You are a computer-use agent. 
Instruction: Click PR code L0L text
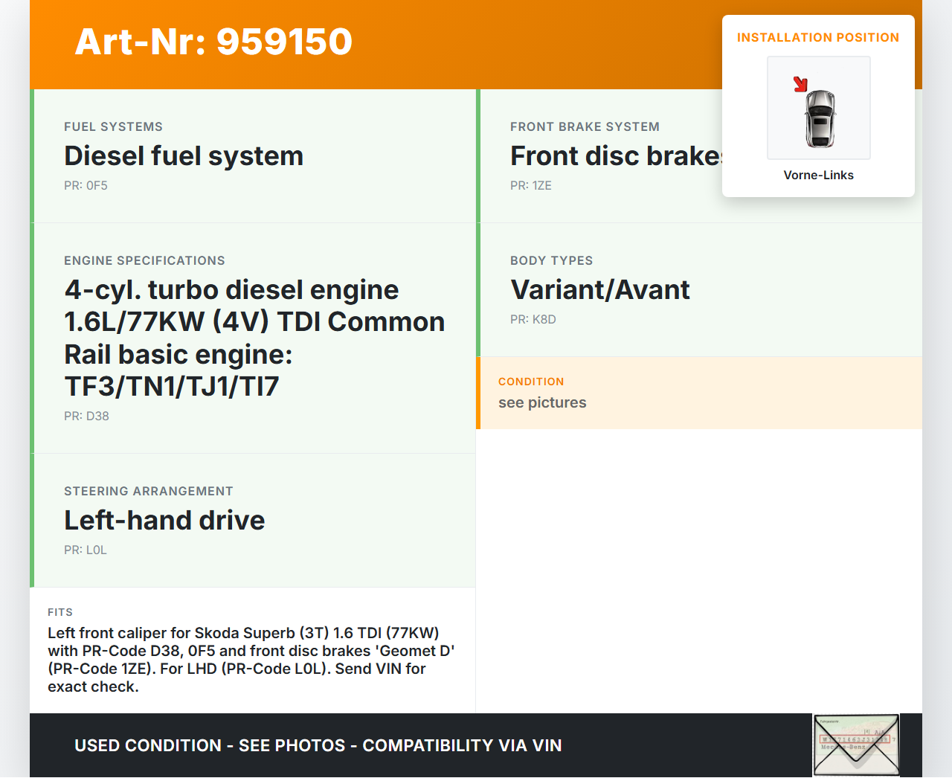click(x=85, y=550)
